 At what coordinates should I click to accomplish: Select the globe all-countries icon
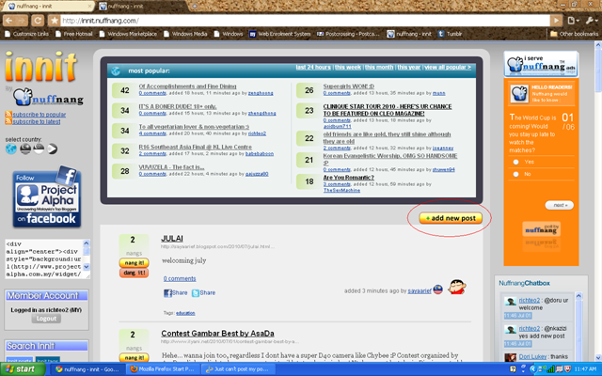click(x=11, y=149)
